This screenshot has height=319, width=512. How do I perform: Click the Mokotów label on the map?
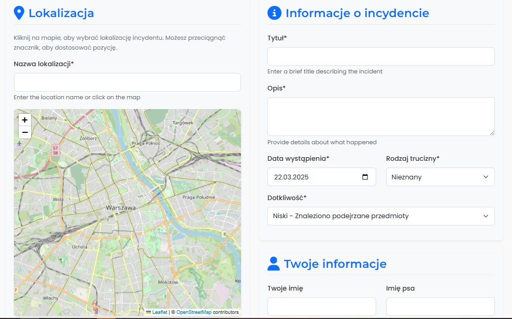168,282
